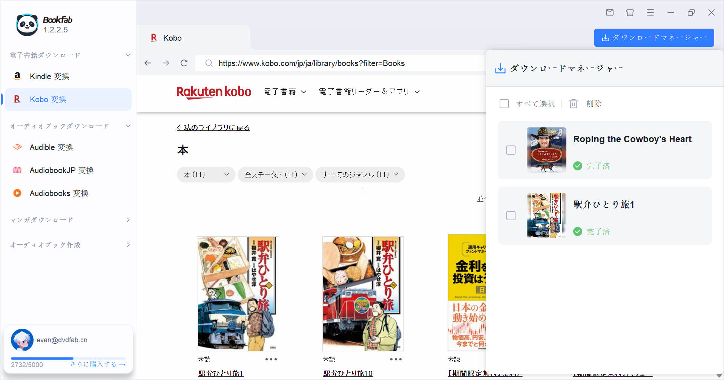Screen dimensions: 724x380
Task: Open the すべてのジャンル (11) dropdown
Action: click(x=360, y=175)
